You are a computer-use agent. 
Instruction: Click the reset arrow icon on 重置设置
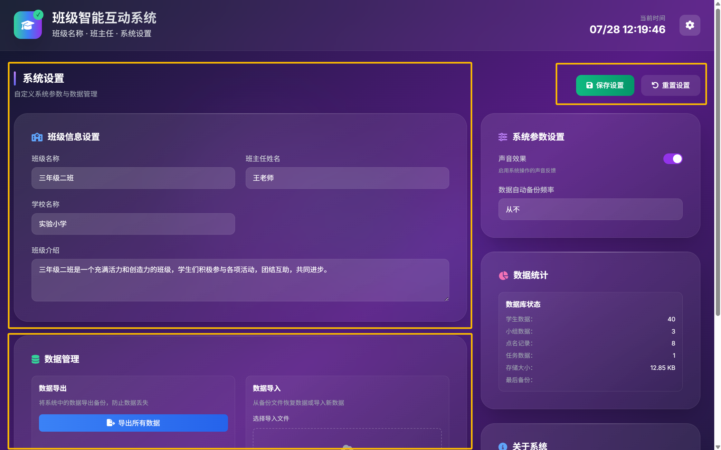coord(654,85)
